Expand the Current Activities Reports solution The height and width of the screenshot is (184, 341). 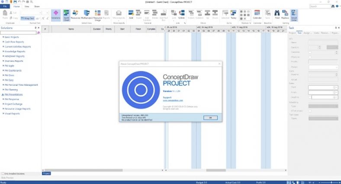pyautogui.click(x=3, y=47)
